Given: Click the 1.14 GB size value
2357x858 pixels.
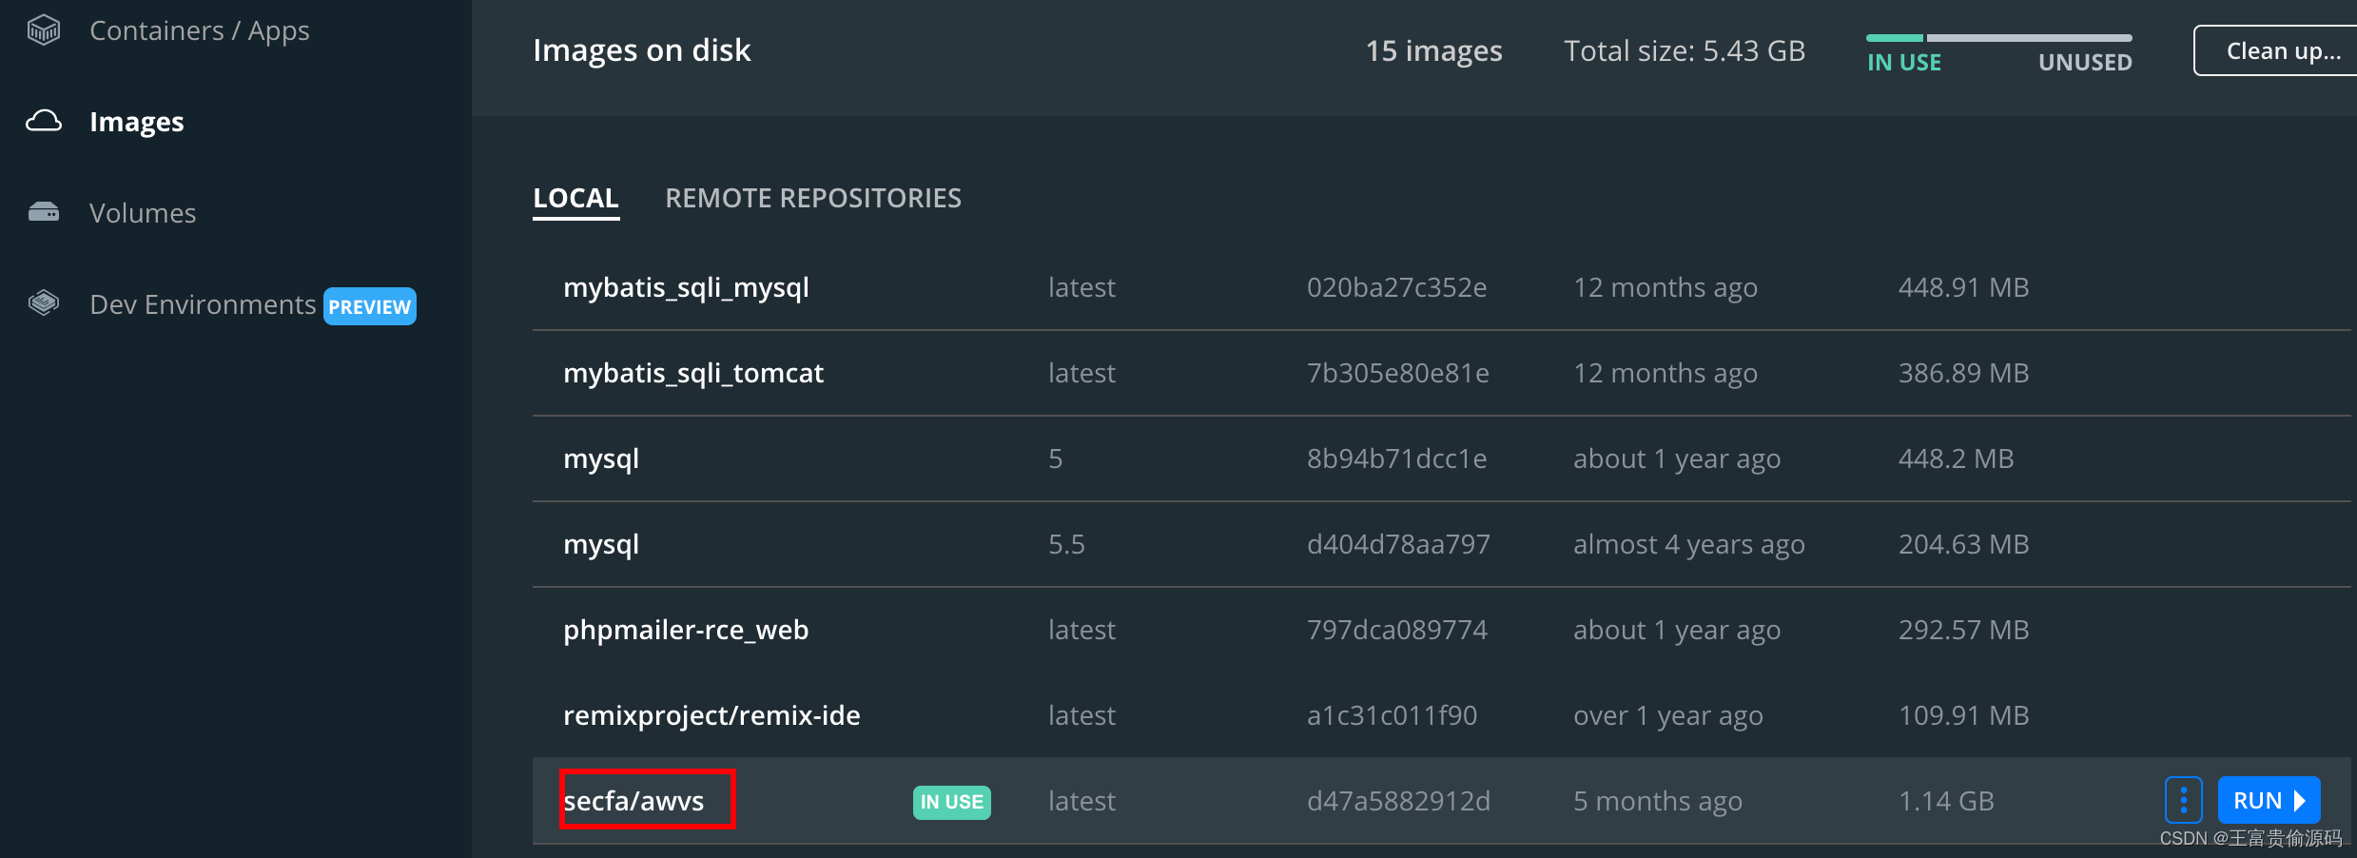Looking at the screenshot, I should coord(1946,801).
